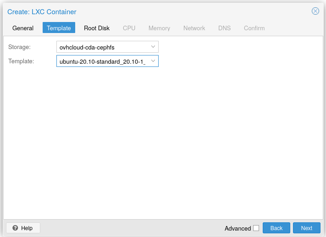Jump to the Confirm tab
This screenshot has width=326, height=237.
(x=254, y=28)
